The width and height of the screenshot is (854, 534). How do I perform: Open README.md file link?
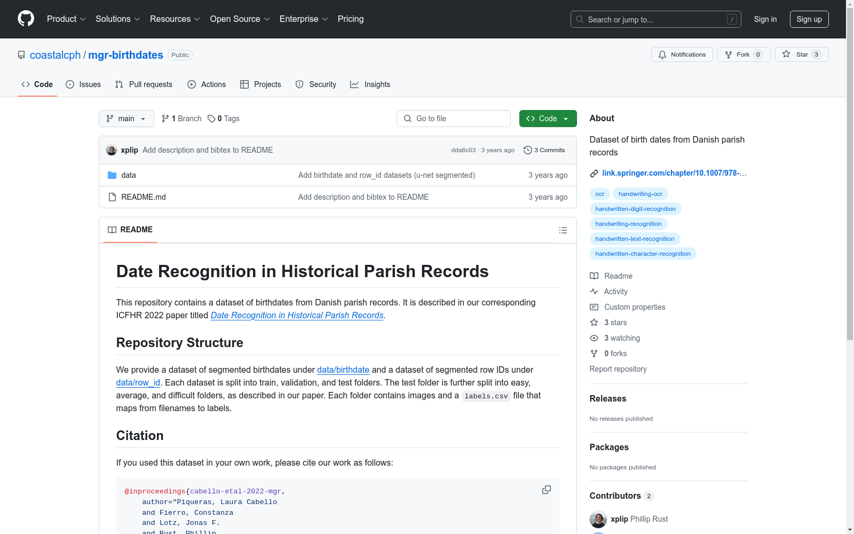pyautogui.click(x=144, y=197)
